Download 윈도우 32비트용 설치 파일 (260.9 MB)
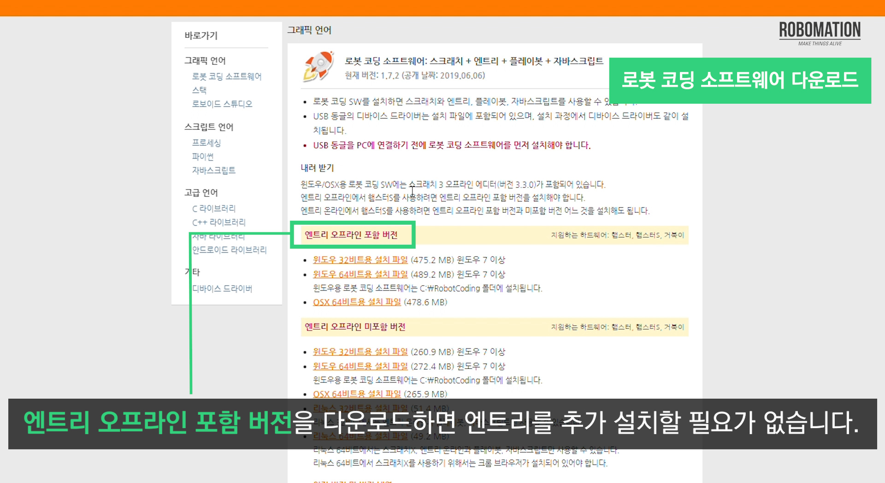 [x=360, y=352]
